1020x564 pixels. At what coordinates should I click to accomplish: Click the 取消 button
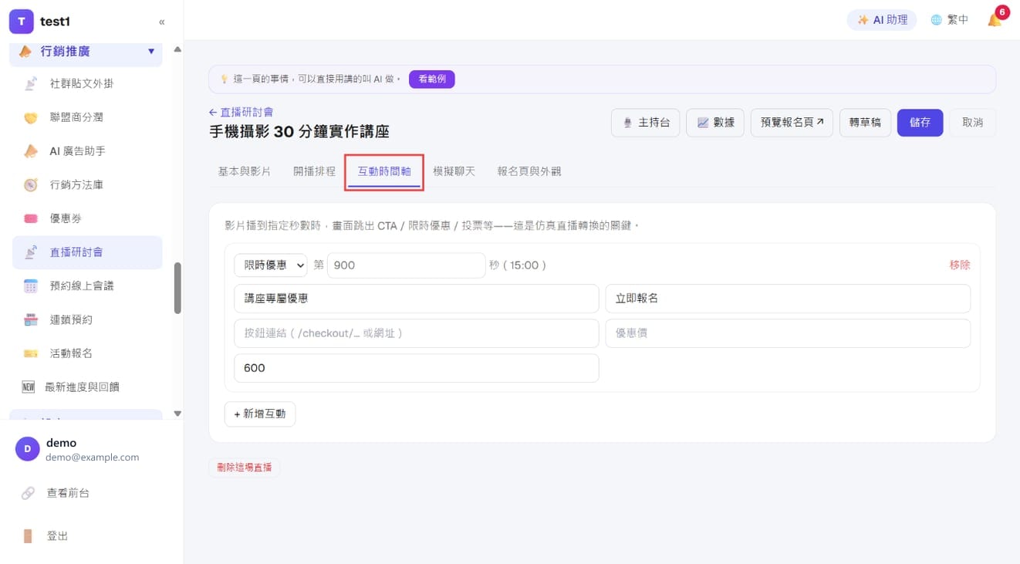click(972, 123)
